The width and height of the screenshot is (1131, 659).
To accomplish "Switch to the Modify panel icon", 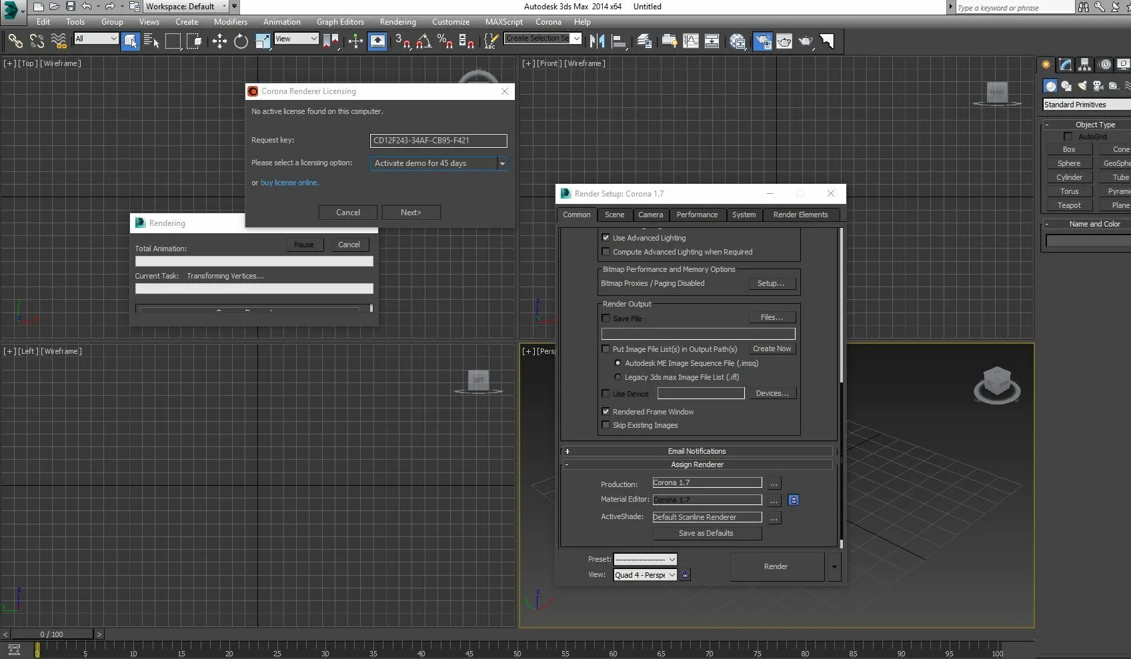I will point(1065,65).
